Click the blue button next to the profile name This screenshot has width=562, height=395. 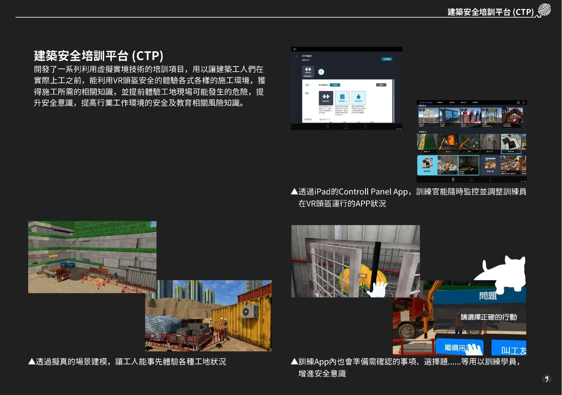tap(335, 85)
